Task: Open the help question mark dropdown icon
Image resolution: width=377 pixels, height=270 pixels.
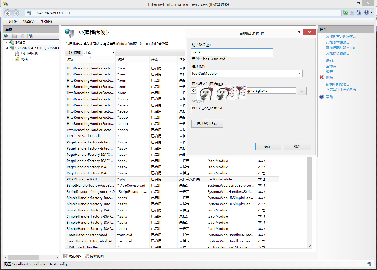Action: tap(368, 12)
